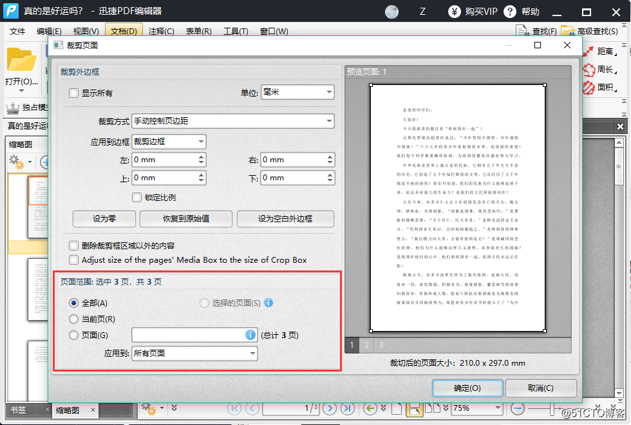Check Adjust size of pages' Media Box option
This screenshot has width=631, height=425.
pos(73,260)
